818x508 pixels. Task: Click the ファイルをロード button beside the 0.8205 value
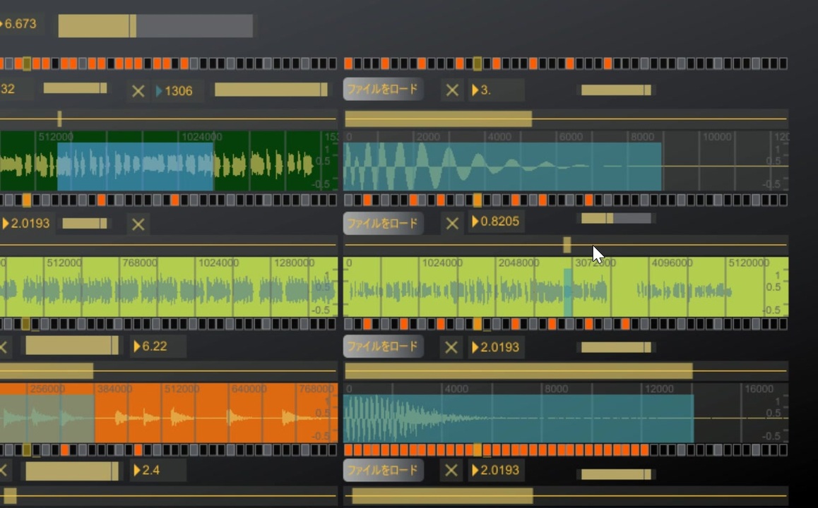(x=383, y=224)
